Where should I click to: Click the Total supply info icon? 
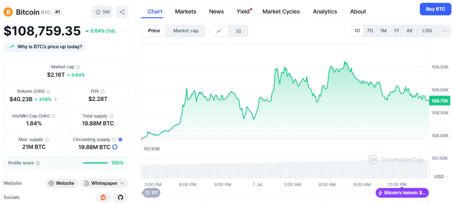111,116
